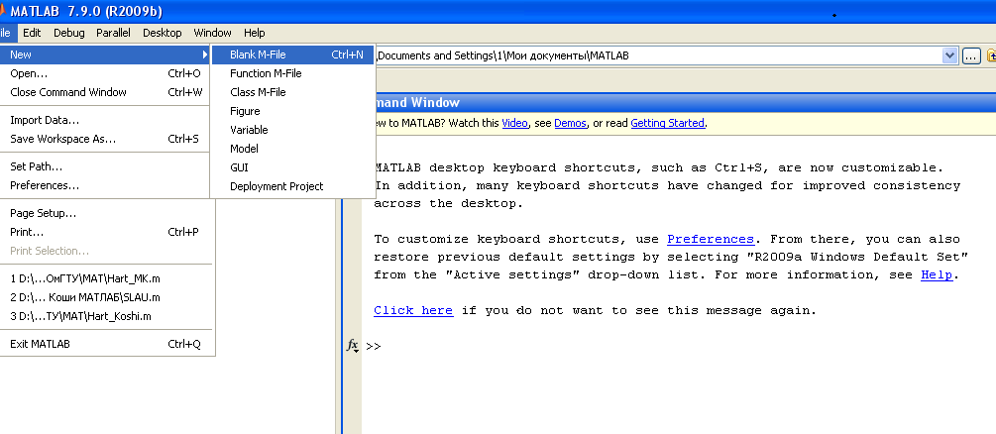Click the Command Window title bar

(685, 102)
